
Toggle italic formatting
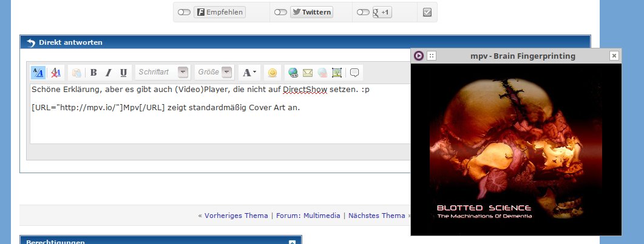(x=108, y=73)
